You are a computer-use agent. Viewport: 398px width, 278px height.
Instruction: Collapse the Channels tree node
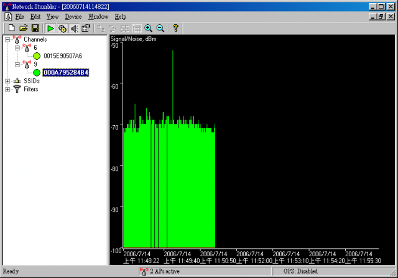pyautogui.click(x=7, y=40)
